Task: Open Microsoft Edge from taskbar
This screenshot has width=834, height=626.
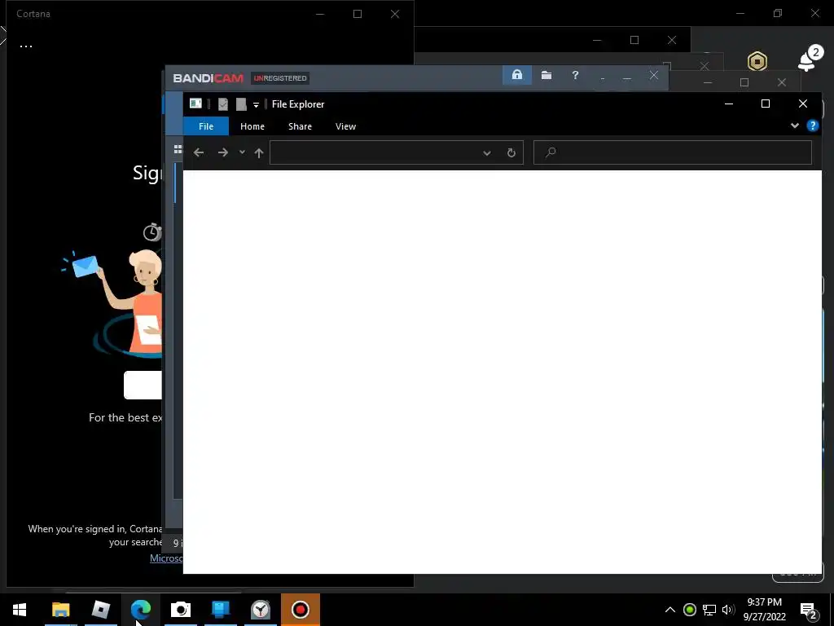Action: (x=140, y=610)
